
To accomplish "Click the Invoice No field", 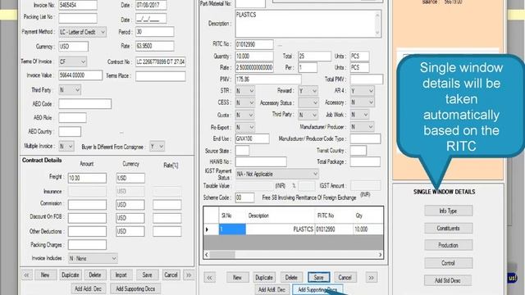I will click(78, 5).
